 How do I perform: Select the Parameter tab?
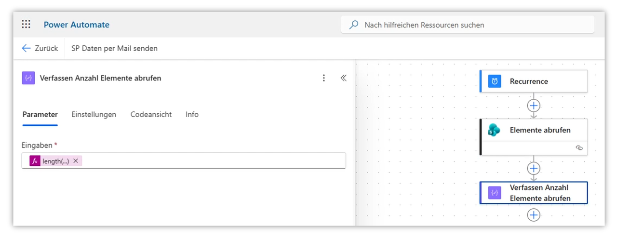tap(40, 115)
